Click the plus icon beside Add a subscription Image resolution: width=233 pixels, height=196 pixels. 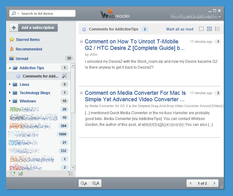point(14,28)
